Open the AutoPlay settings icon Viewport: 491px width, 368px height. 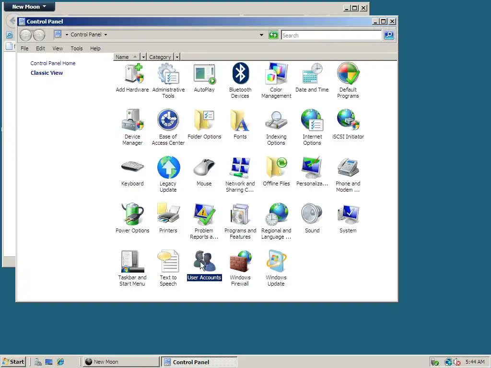click(x=204, y=78)
